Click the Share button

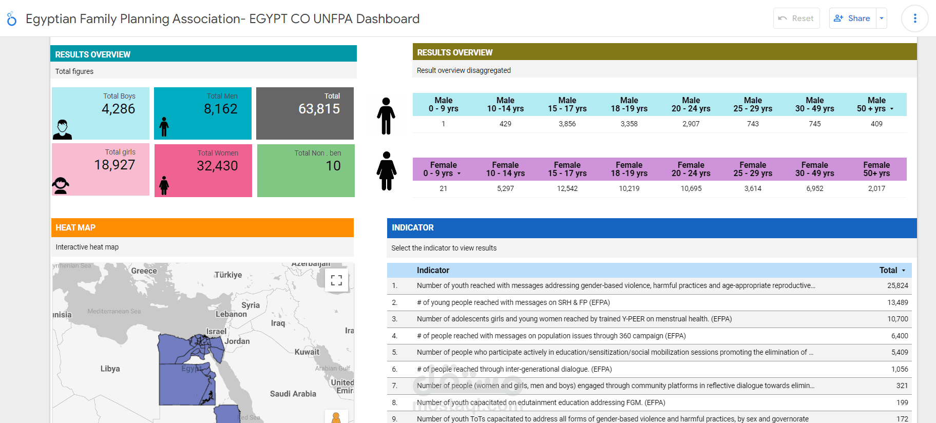click(x=853, y=18)
